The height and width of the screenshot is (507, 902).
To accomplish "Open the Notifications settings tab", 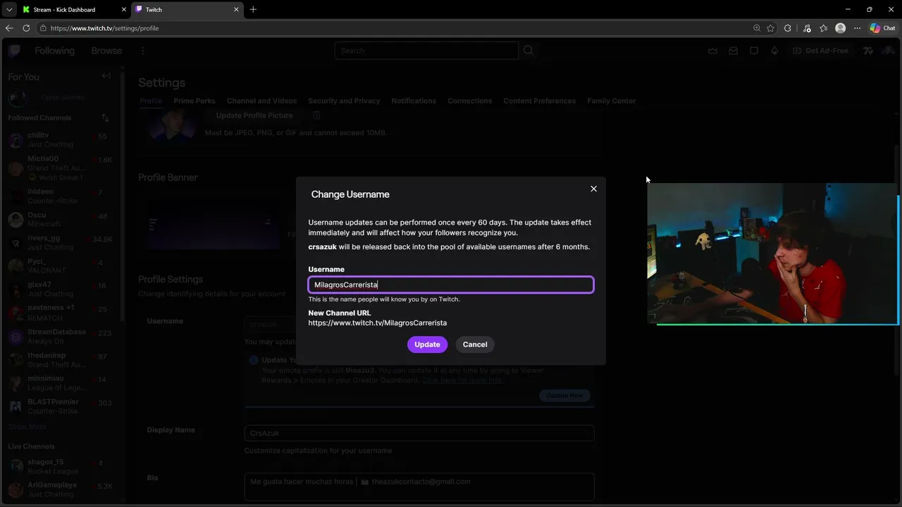I will [x=414, y=101].
